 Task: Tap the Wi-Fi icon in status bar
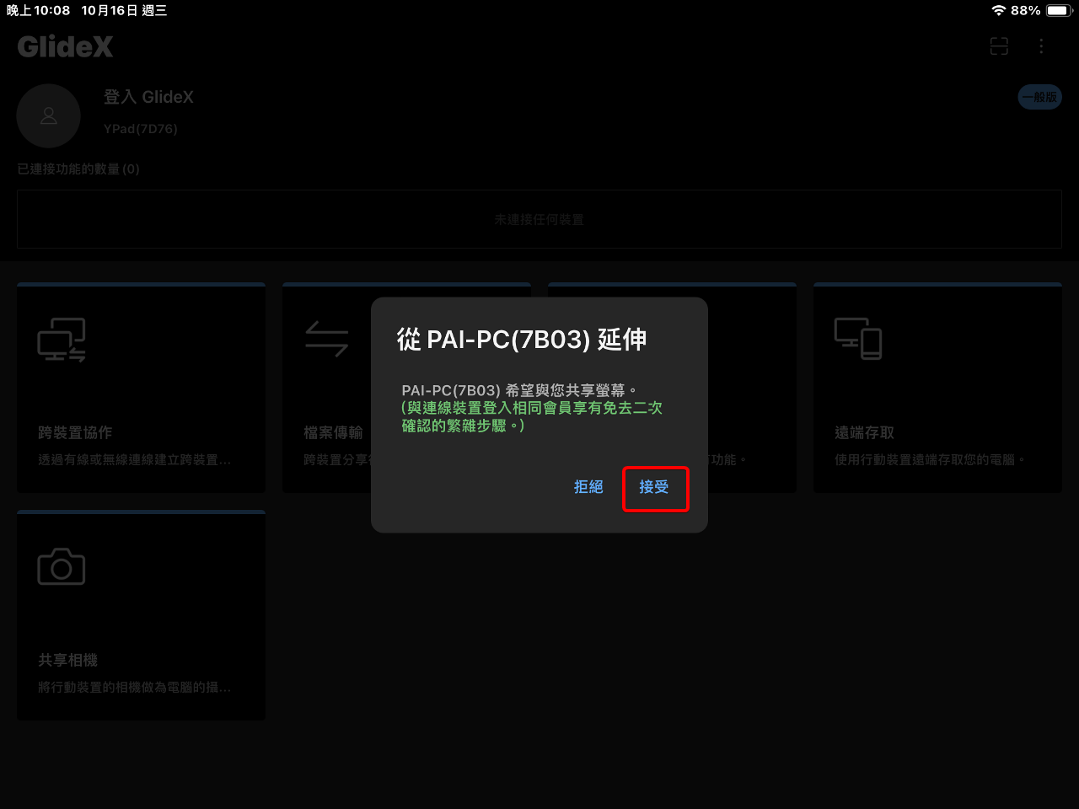click(998, 10)
